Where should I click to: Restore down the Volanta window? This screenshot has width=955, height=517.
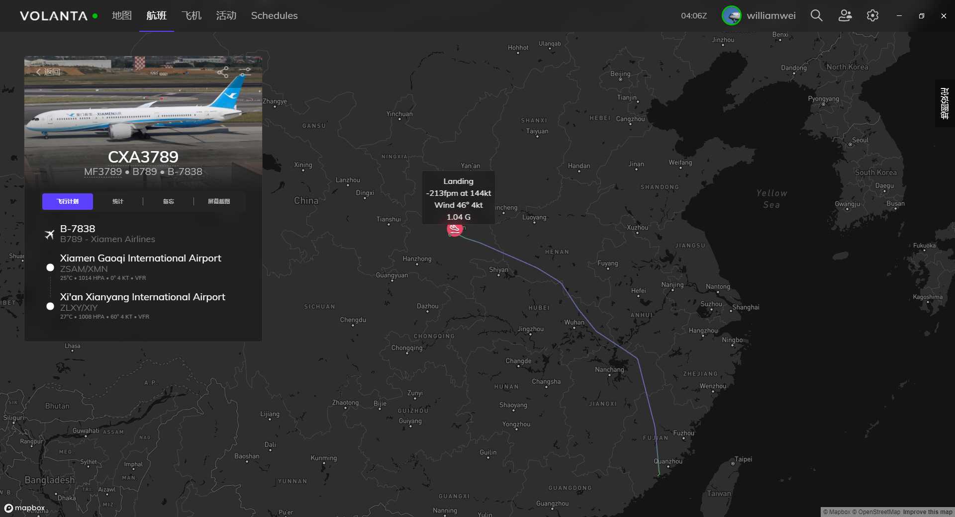tap(921, 15)
